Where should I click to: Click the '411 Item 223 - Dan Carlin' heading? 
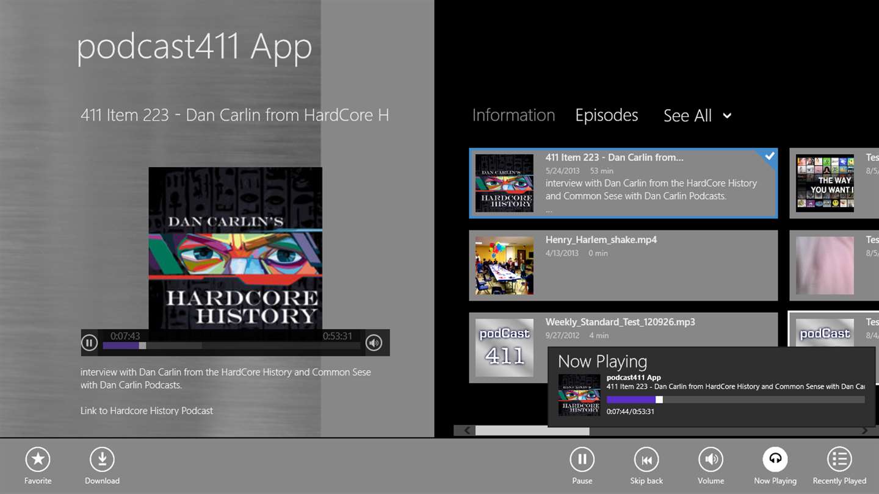(x=234, y=115)
